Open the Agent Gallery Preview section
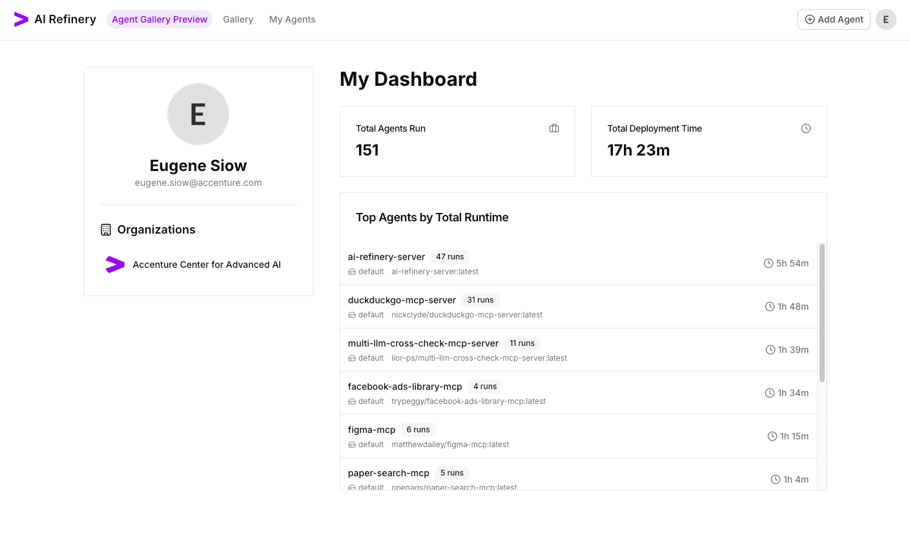The width and height of the screenshot is (910, 533). click(x=159, y=19)
